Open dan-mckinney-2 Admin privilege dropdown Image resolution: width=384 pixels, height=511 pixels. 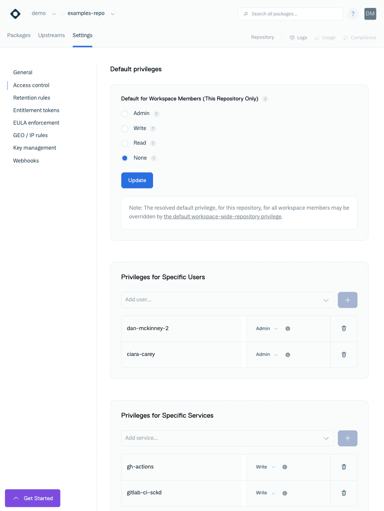pyautogui.click(x=267, y=328)
